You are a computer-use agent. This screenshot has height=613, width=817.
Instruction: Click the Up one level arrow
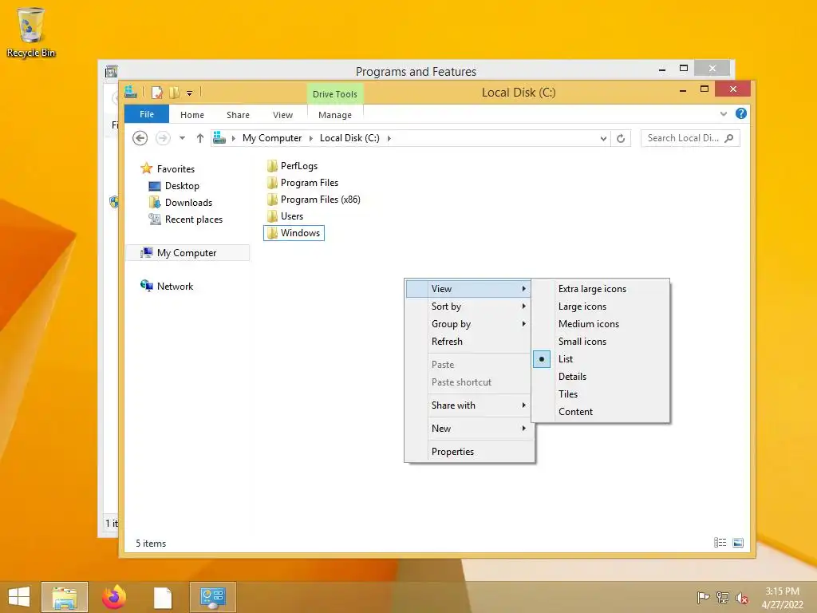[x=200, y=138]
